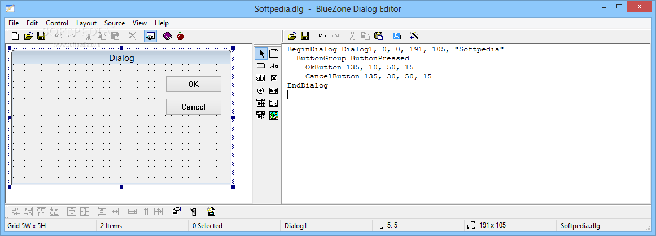Undo in source editor toolbar
The width and height of the screenshot is (656, 236).
click(x=322, y=36)
